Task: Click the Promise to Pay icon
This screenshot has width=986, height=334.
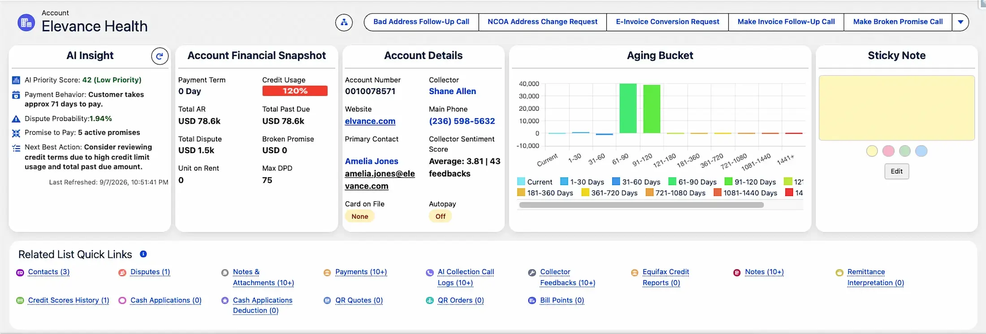Action: pos(16,133)
